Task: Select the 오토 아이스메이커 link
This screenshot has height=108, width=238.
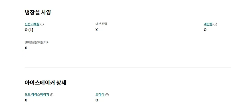Action: coord(37,95)
